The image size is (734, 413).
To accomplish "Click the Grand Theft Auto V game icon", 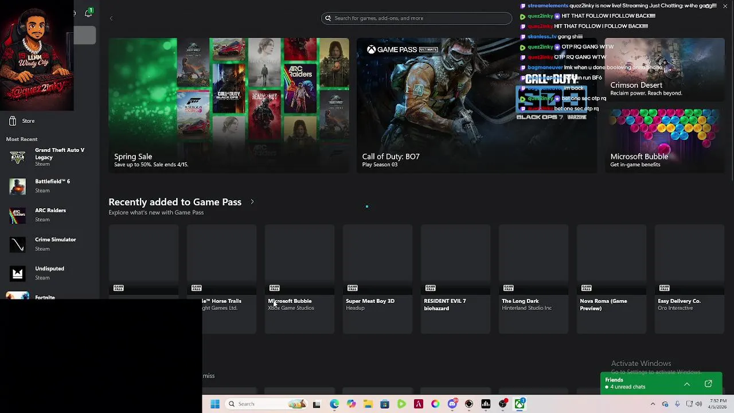I will click(18, 157).
